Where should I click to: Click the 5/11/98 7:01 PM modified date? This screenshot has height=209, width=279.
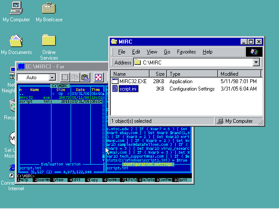tap(238, 81)
